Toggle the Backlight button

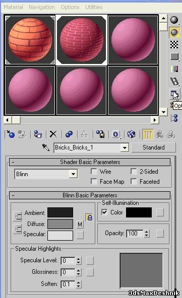tap(174, 32)
